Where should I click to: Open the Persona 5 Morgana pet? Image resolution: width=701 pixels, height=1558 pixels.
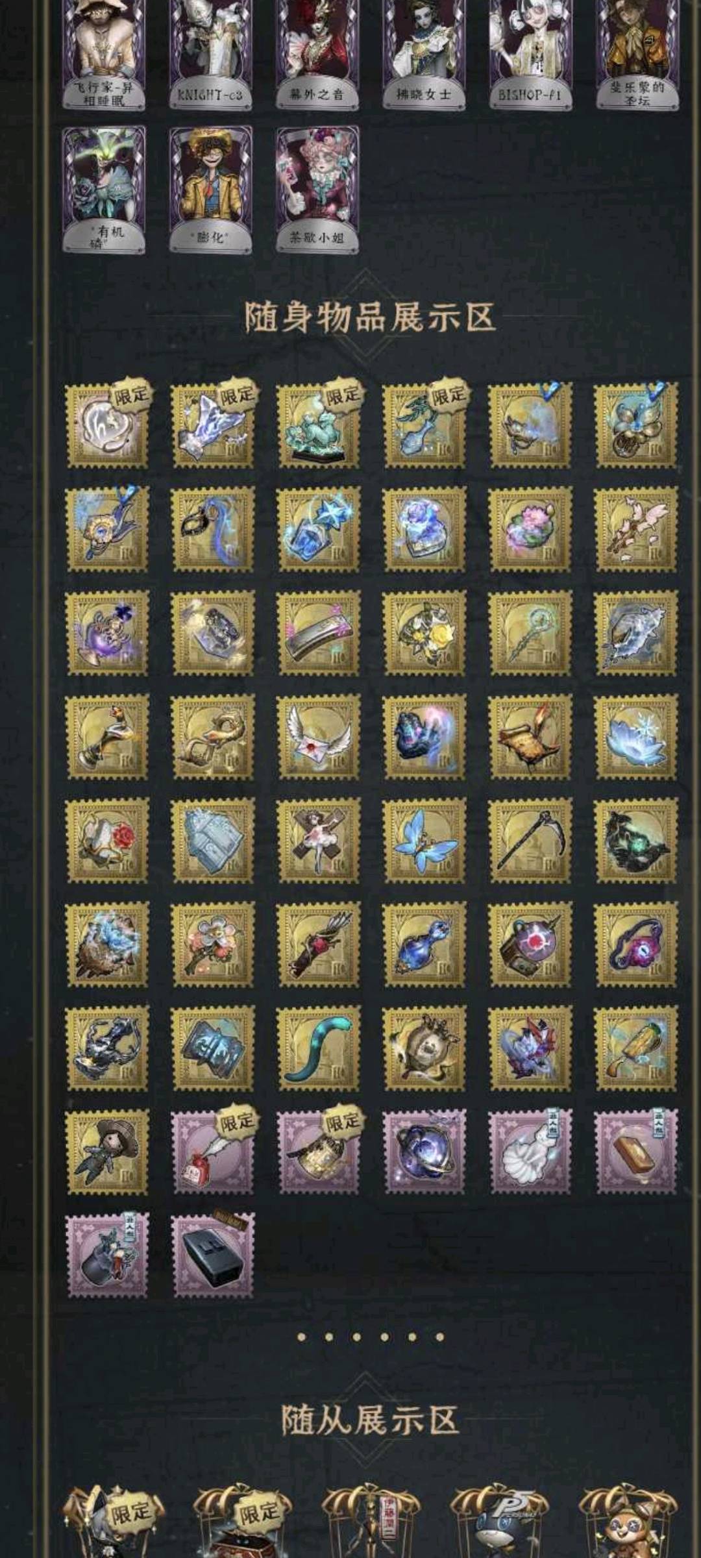pyautogui.click(x=498, y=1520)
